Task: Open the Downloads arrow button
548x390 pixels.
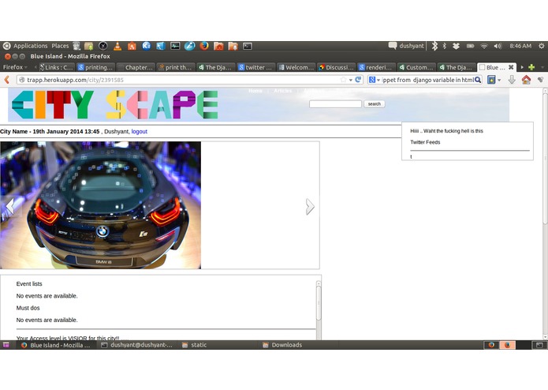Action: 512,80
